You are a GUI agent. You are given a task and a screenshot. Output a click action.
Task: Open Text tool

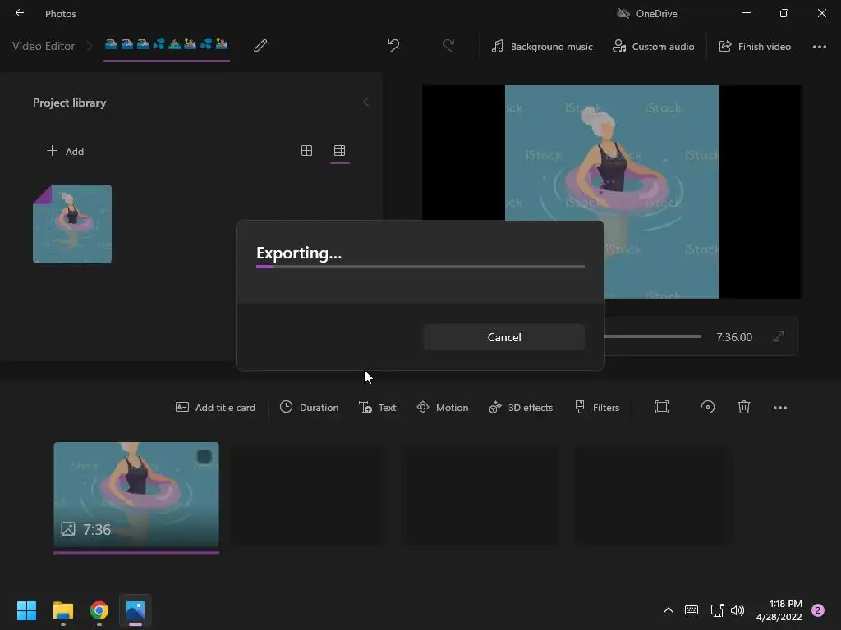[x=378, y=408]
